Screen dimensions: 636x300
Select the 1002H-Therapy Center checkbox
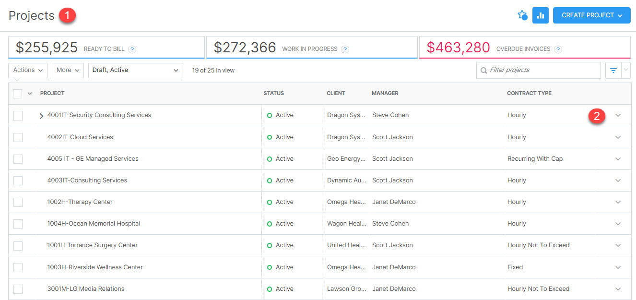(18, 202)
